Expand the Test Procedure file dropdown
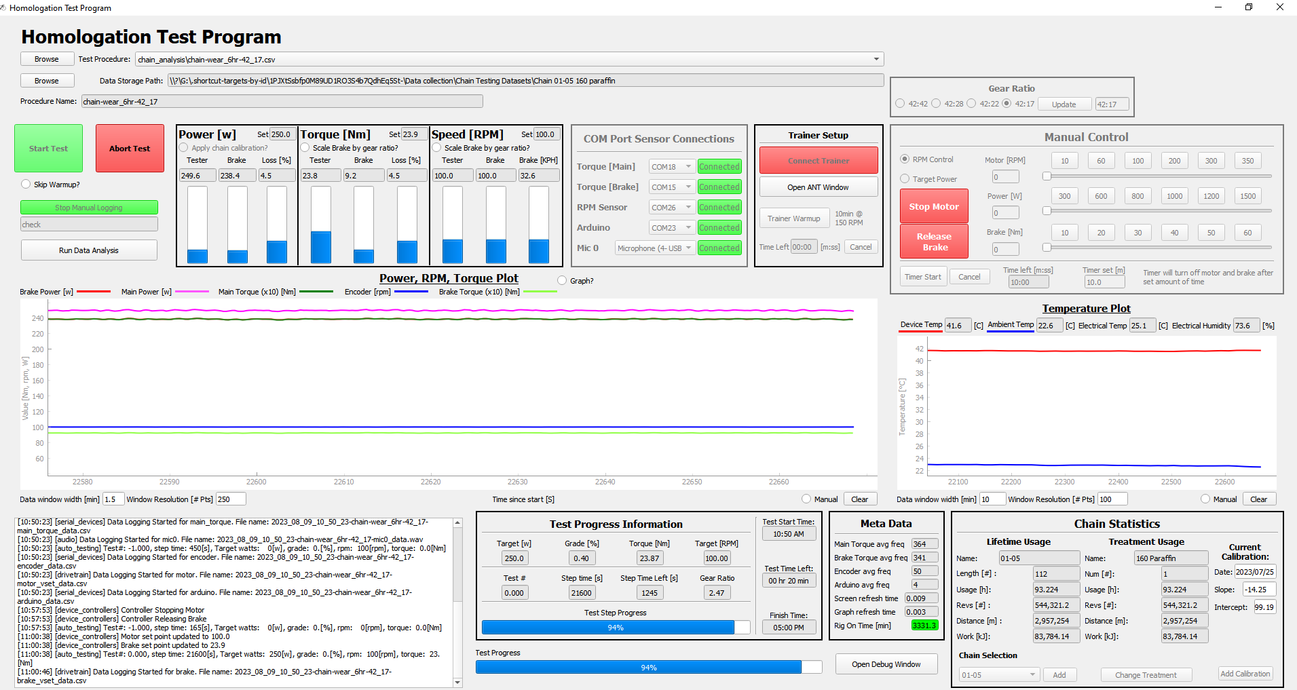This screenshot has height=690, width=1297. 876,59
